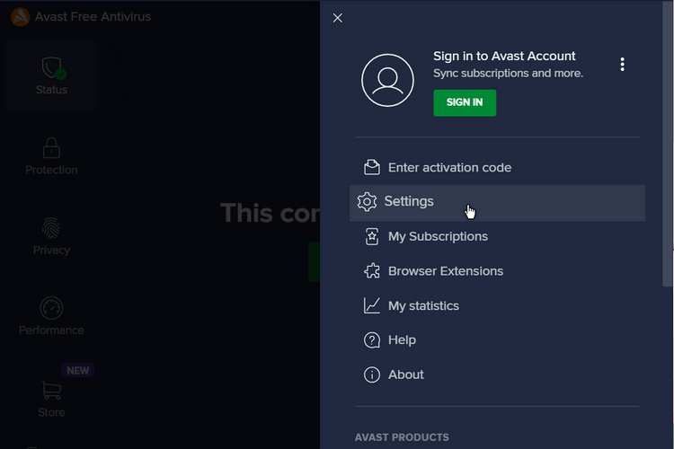674x449 pixels.
Task: Click Sync subscriptions and more text
Action: [x=508, y=74]
